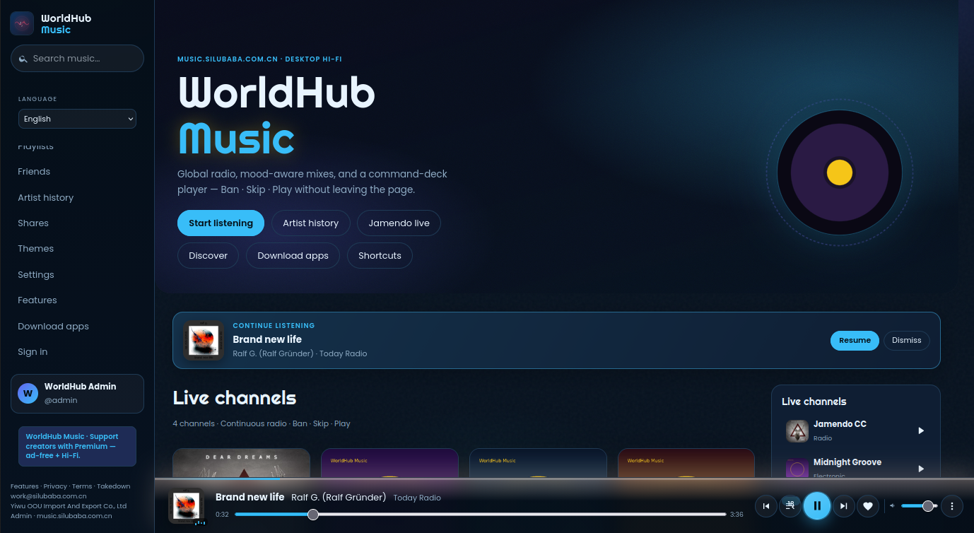This screenshot has height=533, width=974.
Task: Click the WorldHub Admin avatar circle
Action: [x=28, y=394]
